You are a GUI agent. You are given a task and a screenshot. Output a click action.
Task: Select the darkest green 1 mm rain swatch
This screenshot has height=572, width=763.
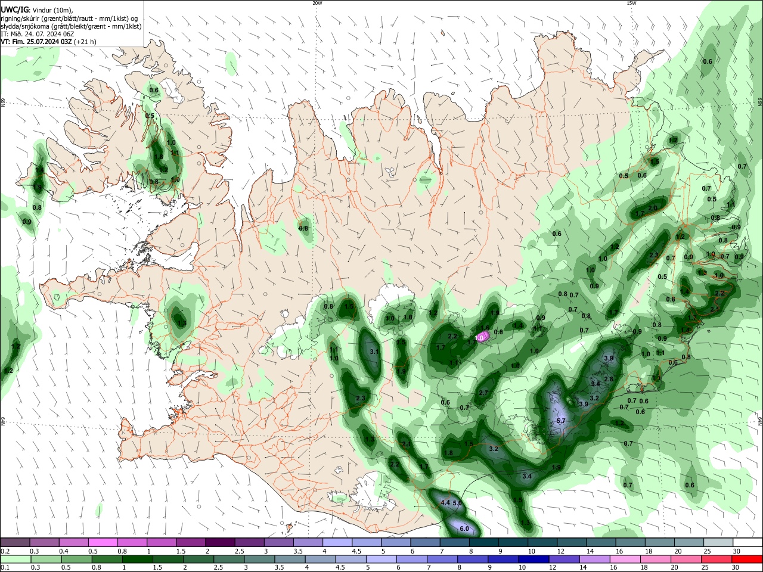[x=137, y=559]
